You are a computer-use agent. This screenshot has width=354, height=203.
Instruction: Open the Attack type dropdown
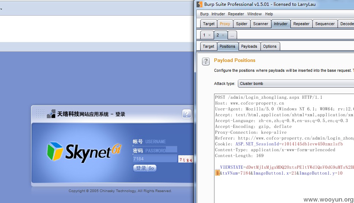tap(296, 83)
